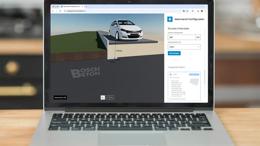Click the translate page icon in address bar

coord(184,11)
